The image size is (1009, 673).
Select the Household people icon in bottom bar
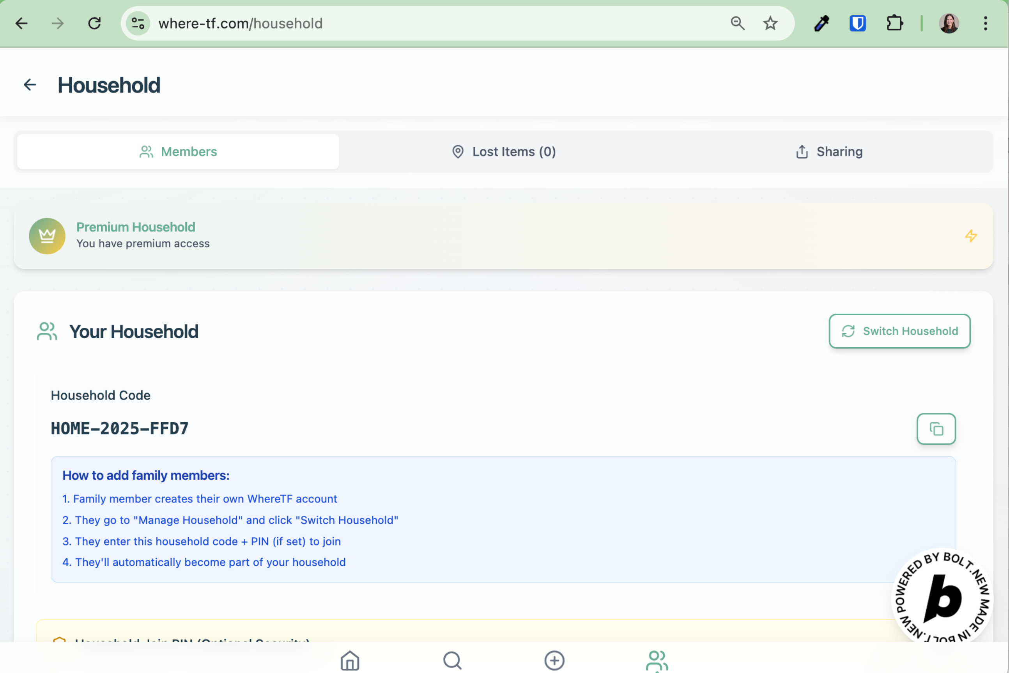tap(656, 661)
